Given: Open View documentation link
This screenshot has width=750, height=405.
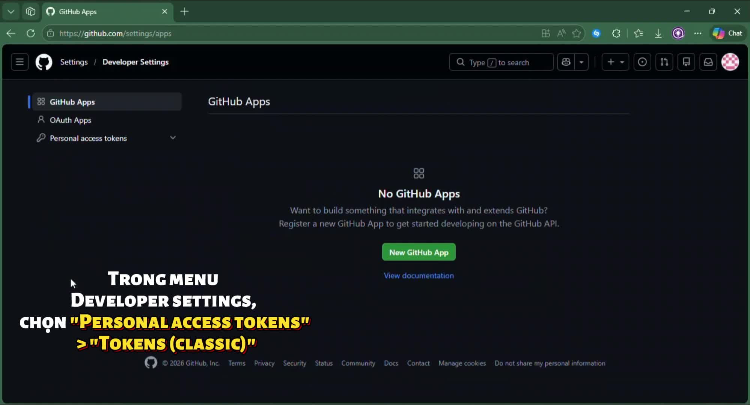Looking at the screenshot, I should click(419, 276).
